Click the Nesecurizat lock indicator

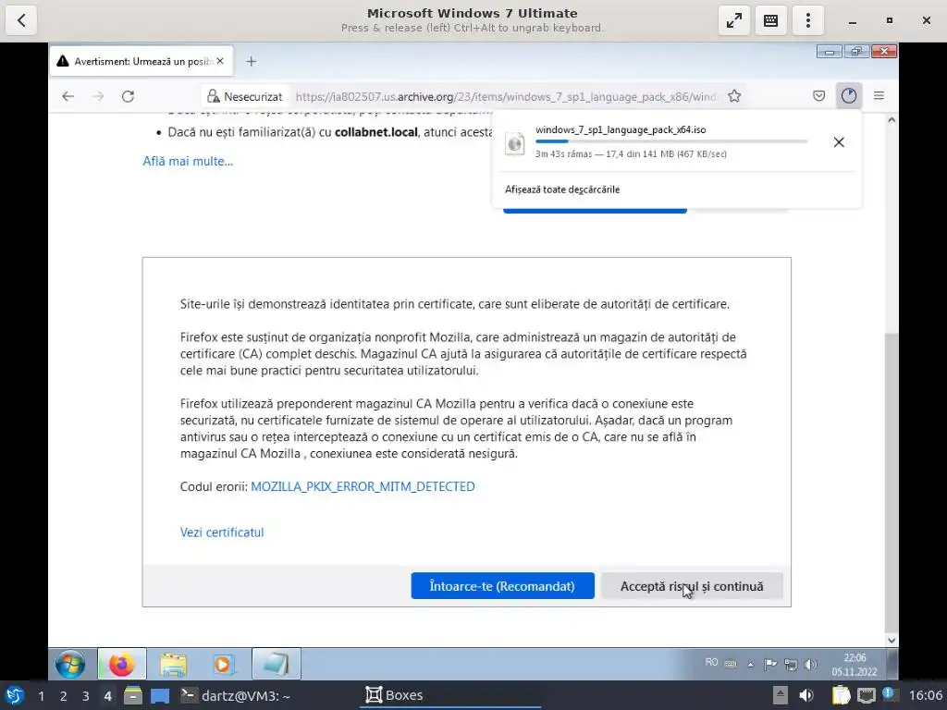point(244,96)
